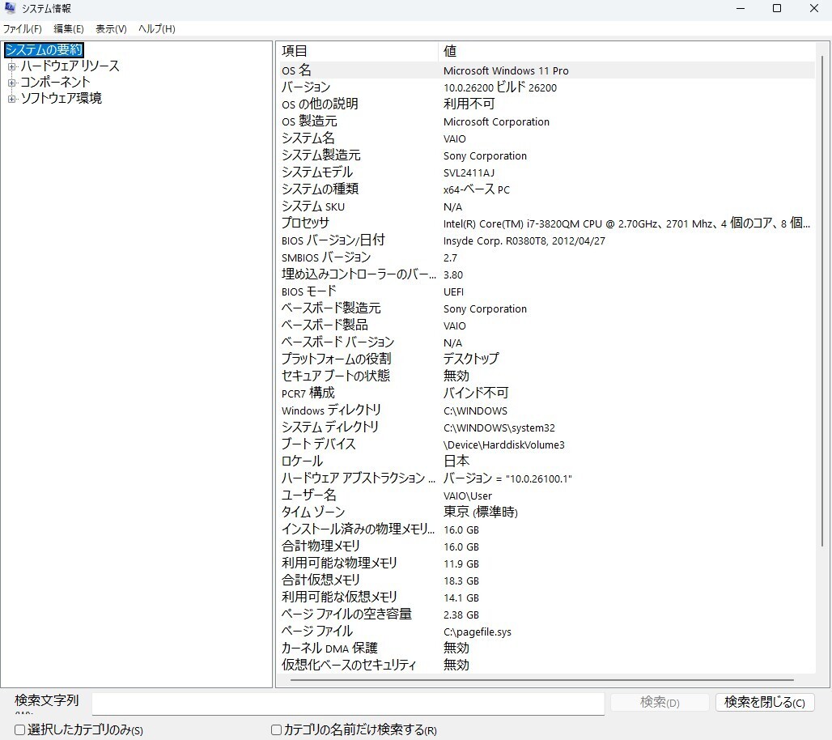Select the Windows ディレクトリ row
This screenshot has width=832, height=740.
(x=546, y=410)
